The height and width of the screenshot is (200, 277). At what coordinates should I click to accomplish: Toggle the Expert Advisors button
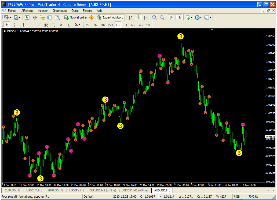click(110, 17)
